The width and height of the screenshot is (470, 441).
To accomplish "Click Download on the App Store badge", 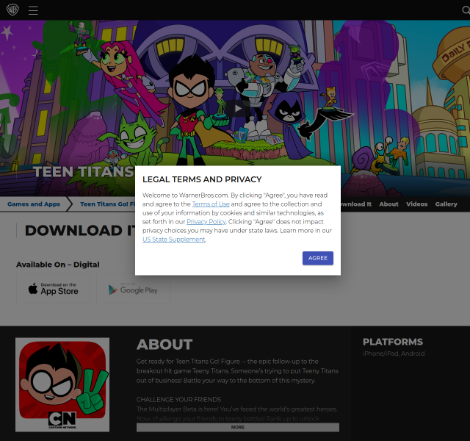I will point(54,289).
